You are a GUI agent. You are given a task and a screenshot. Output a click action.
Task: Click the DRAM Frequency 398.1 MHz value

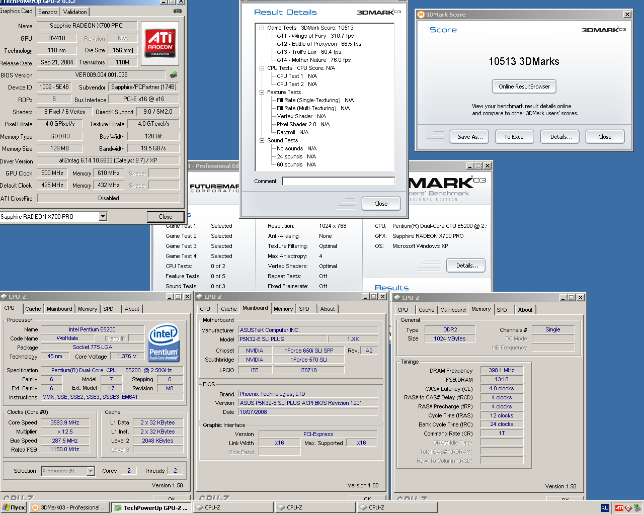502,370
